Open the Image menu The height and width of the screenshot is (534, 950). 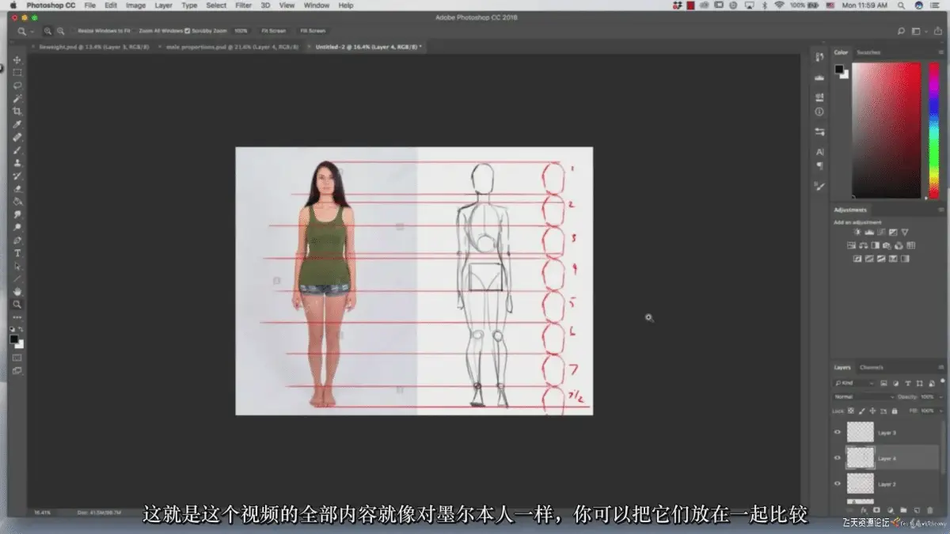[x=135, y=5]
